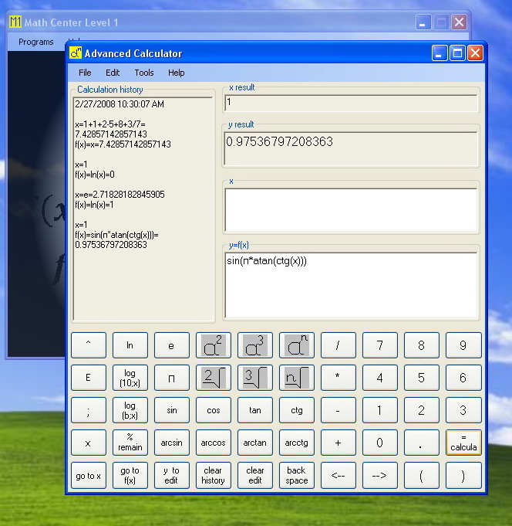
Task: Click the cube root button
Action: coord(254,378)
